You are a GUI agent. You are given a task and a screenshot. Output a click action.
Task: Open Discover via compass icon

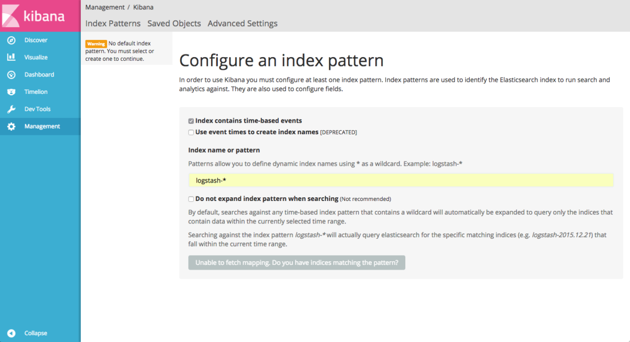pyautogui.click(x=11, y=40)
